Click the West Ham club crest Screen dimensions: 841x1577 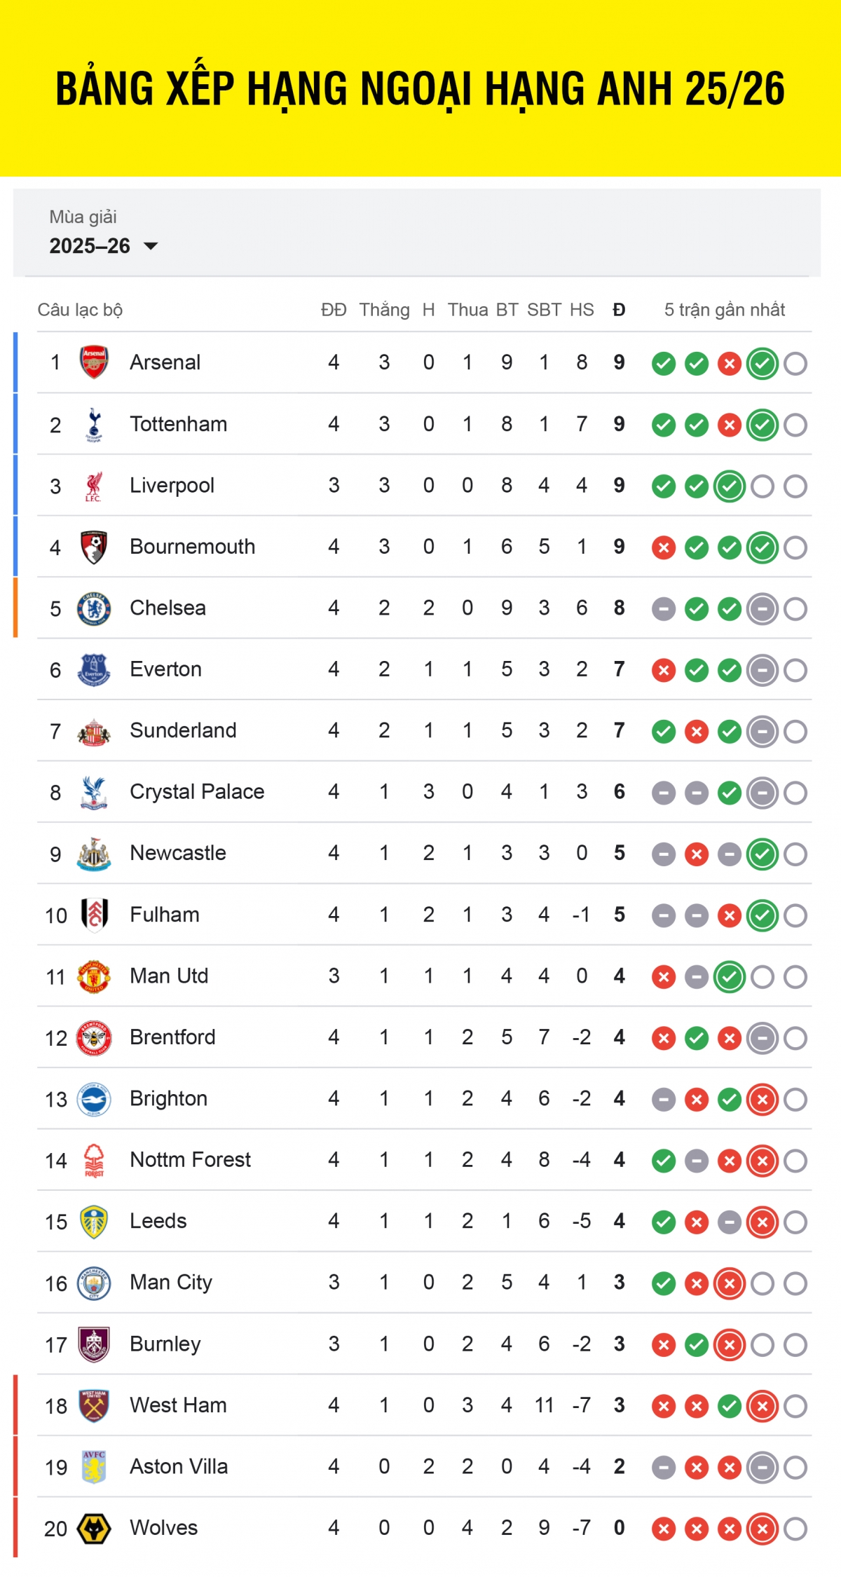[94, 1405]
